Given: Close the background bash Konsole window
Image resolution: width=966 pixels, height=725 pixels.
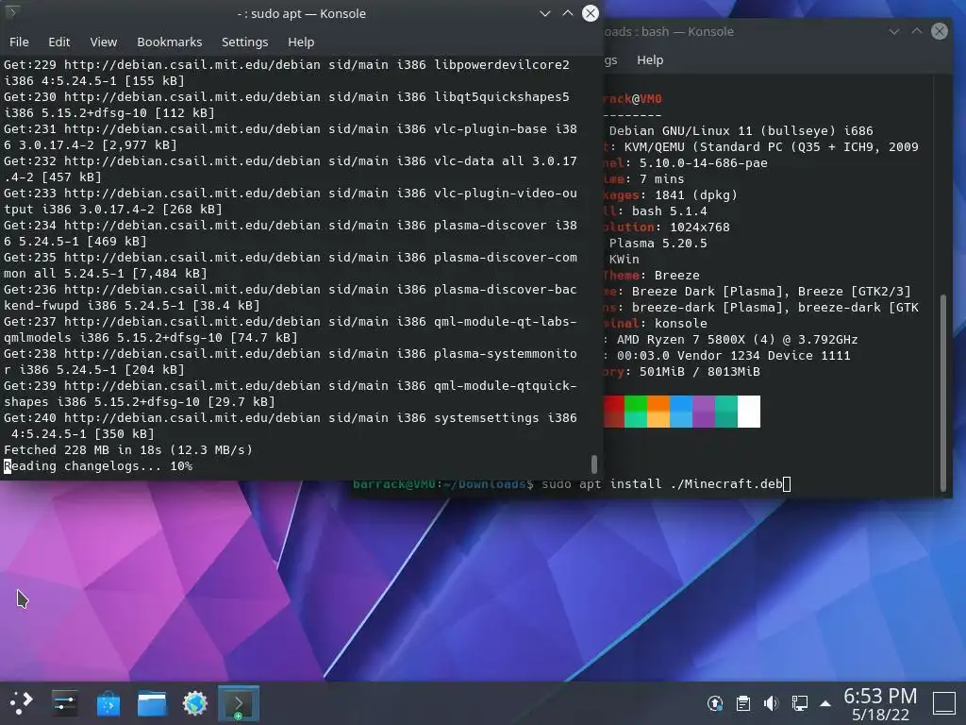Looking at the screenshot, I should (x=940, y=31).
